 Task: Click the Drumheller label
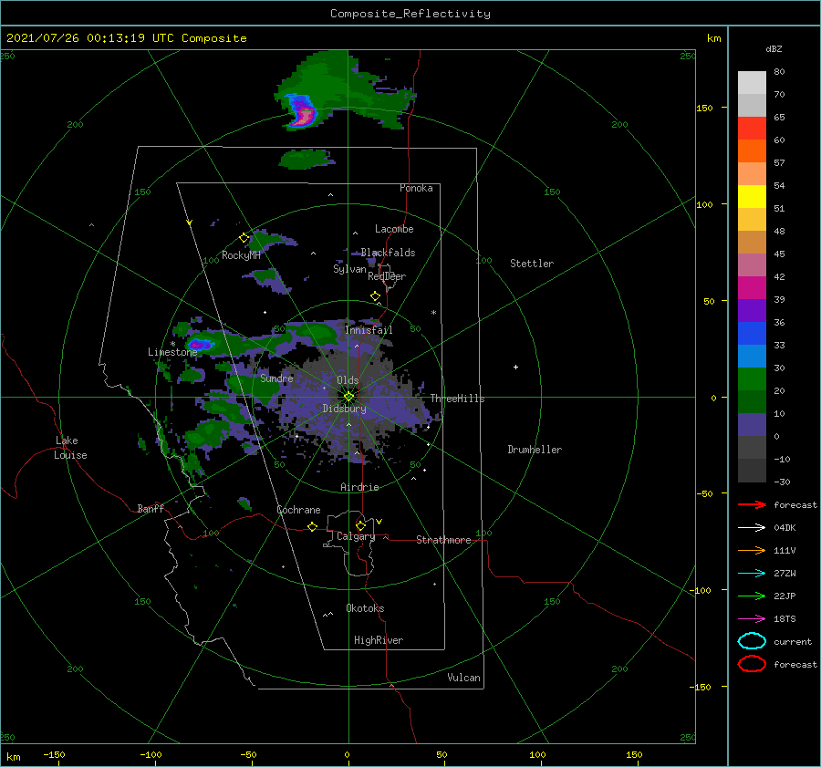[x=535, y=450]
